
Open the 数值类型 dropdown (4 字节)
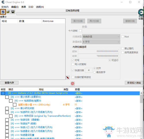point(101,42)
